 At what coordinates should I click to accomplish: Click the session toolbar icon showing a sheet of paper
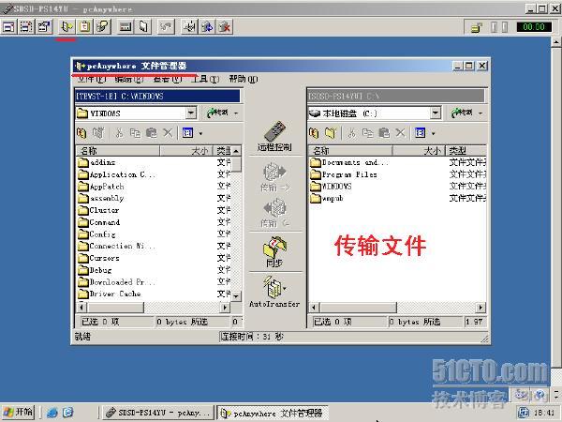[x=143, y=27]
